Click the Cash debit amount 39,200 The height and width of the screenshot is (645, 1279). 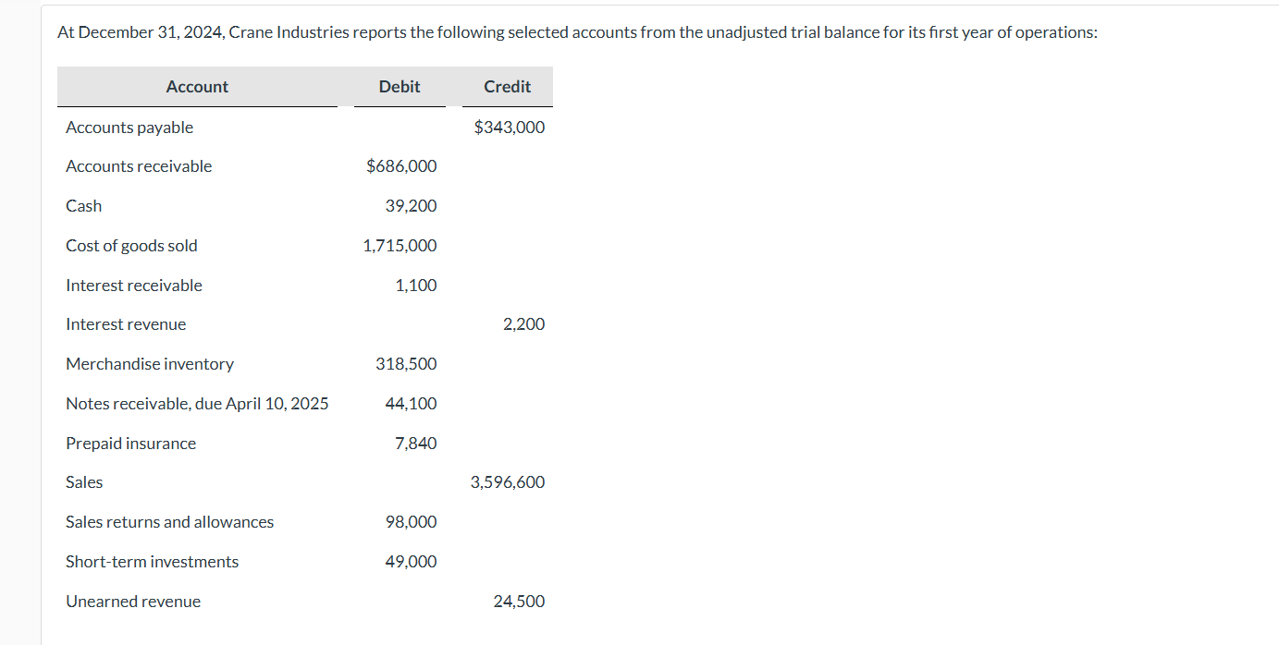point(411,206)
